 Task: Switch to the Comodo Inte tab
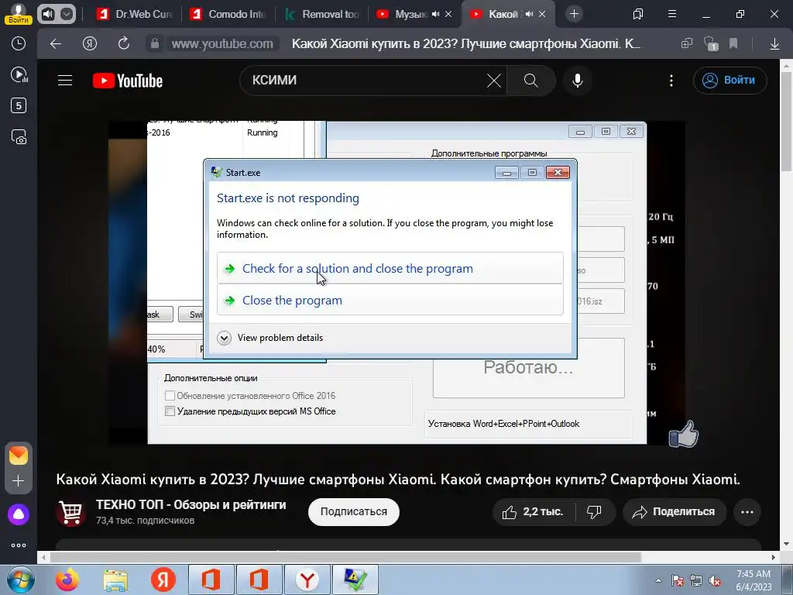coord(228,14)
